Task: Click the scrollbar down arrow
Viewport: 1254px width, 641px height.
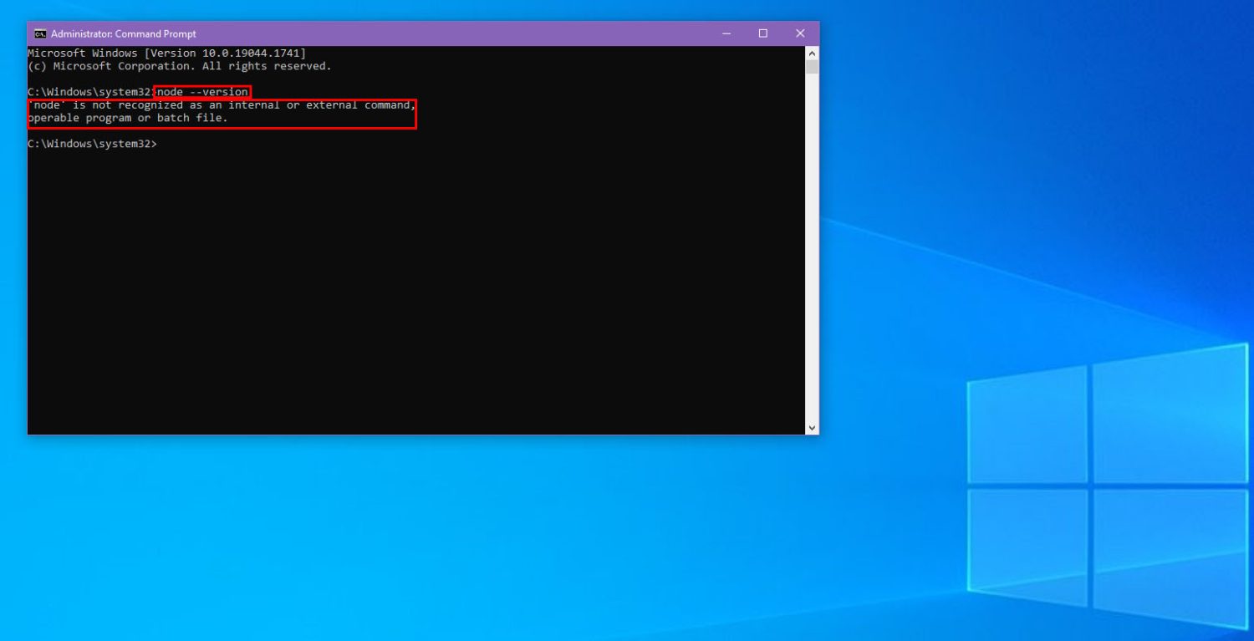Action: pyautogui.click(x=811, y=426)
